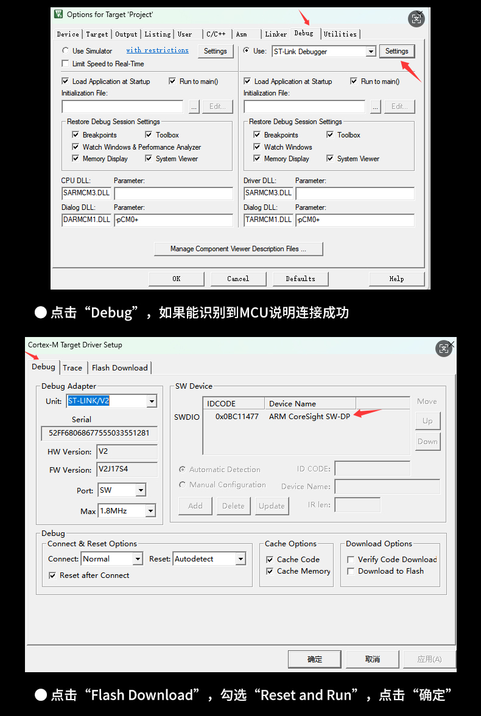Expand the Max clock 1.8MHz dropdown
The height and width of the screenshot is (716, 481).
(x=150, y=511)
